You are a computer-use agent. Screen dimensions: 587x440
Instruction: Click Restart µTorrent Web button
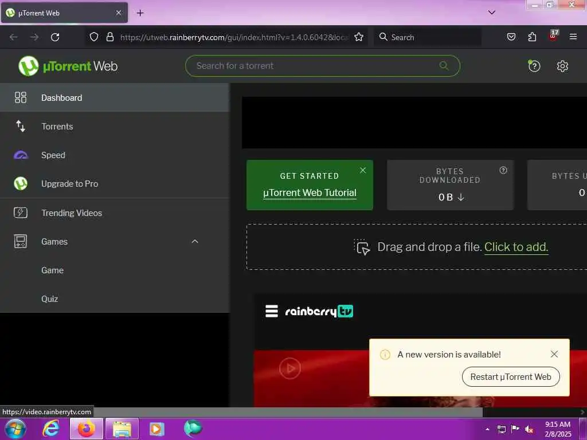(x=511, y=377)
